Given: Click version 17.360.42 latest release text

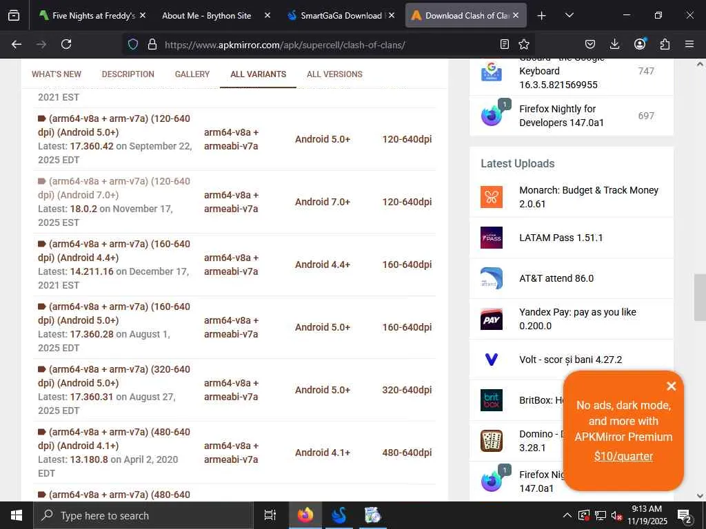Looking at the screenshot, I should [92, 146].
